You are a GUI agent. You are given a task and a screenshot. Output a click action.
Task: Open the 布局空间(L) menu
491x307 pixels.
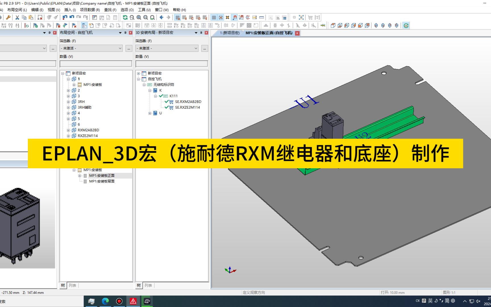(17, 10)
